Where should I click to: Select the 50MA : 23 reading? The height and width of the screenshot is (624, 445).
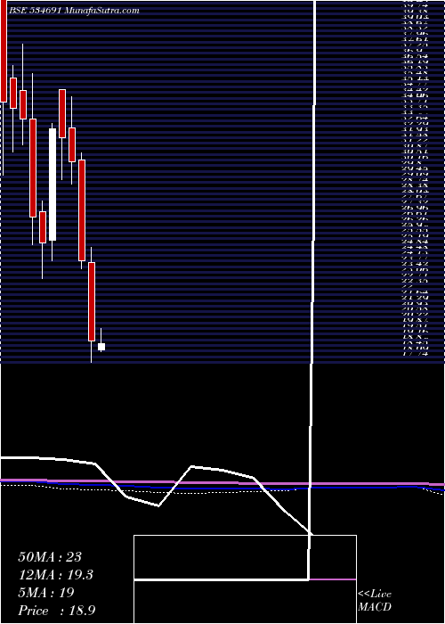[x=50, y=557]
